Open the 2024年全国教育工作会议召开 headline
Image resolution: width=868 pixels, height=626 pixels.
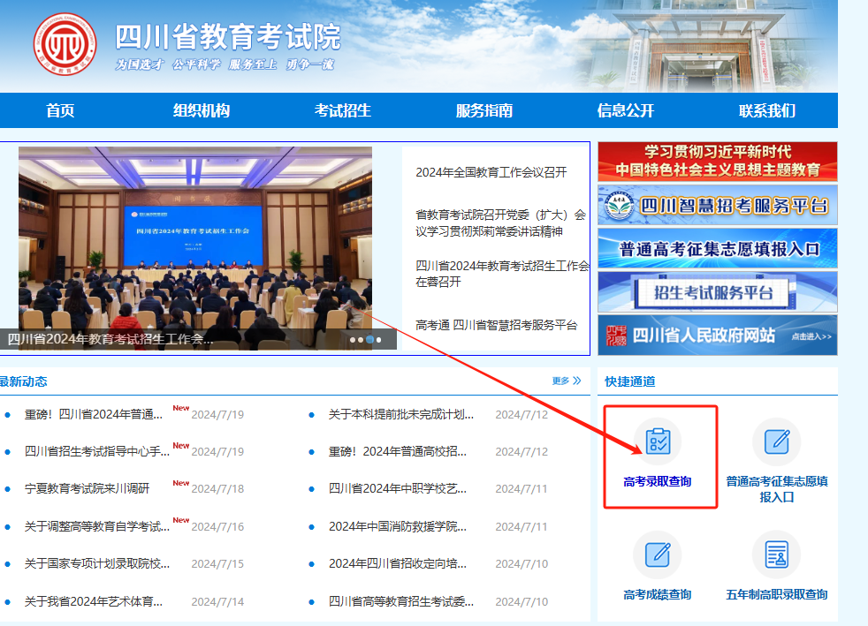point(491,172)
